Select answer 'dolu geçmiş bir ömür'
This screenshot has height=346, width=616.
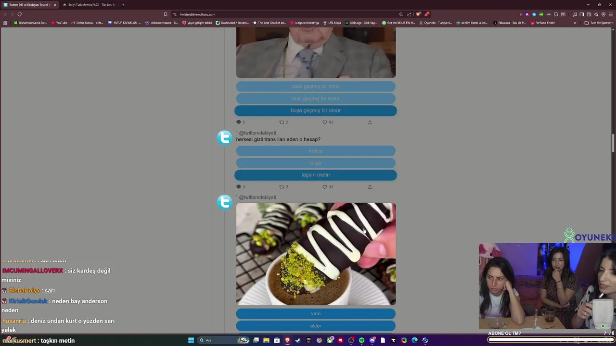point(316,99)
